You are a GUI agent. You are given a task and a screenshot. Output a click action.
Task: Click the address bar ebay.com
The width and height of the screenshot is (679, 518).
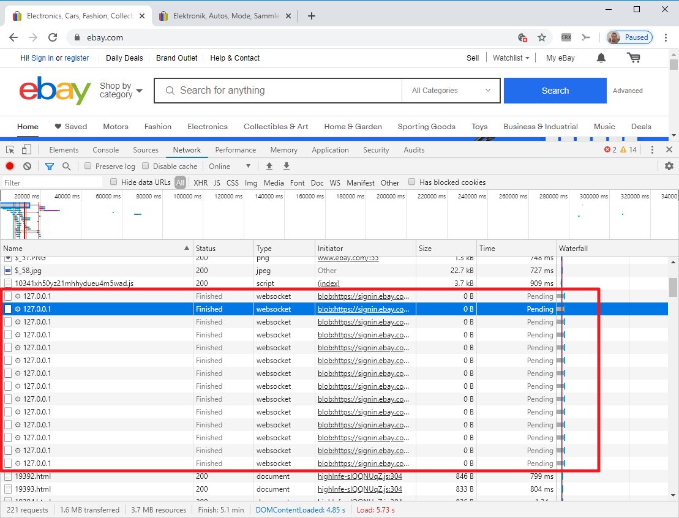point(105,38)
